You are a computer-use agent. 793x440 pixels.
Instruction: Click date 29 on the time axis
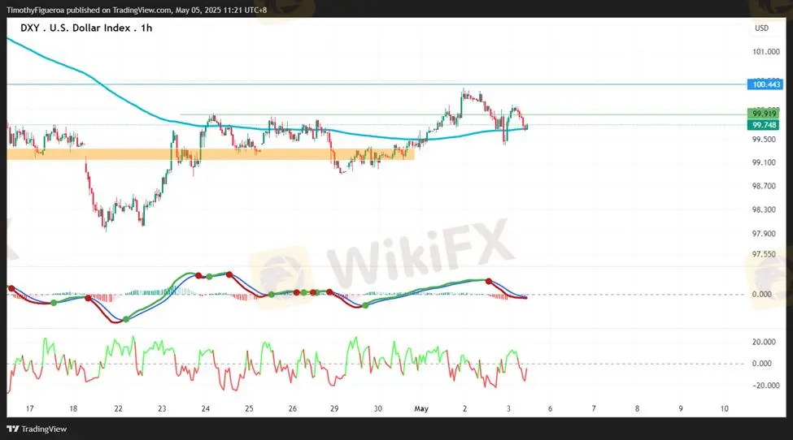pos(336,408)
